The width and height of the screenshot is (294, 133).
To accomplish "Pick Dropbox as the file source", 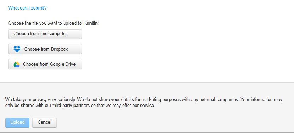I will pyautogui.click(x=45, y=49).
